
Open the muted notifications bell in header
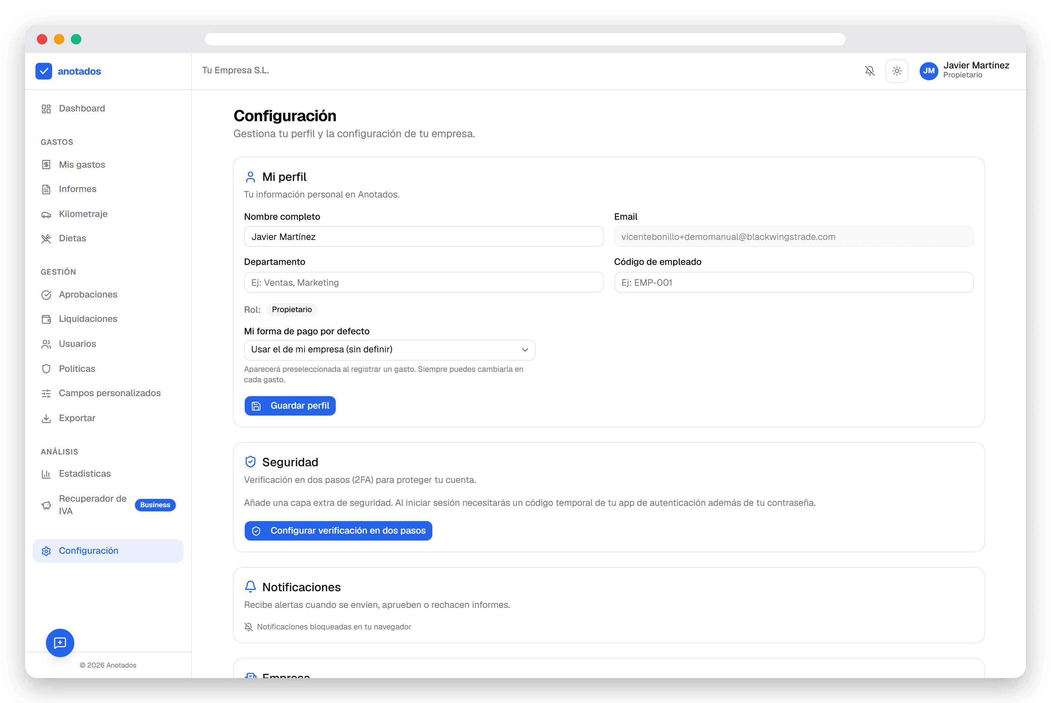(x=870, y=71)
